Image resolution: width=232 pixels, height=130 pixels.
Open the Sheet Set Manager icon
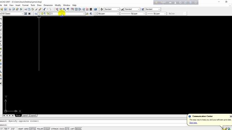coord(83,9)
